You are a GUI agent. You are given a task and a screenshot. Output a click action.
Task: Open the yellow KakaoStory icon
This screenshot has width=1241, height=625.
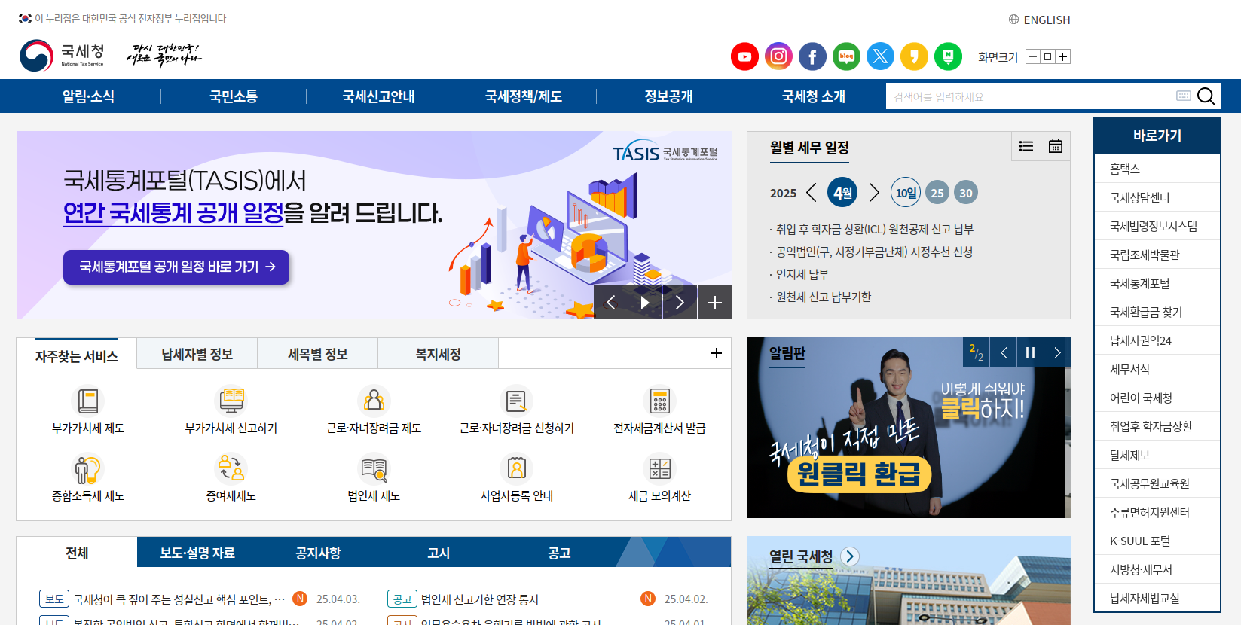click(x=914, y=56)
